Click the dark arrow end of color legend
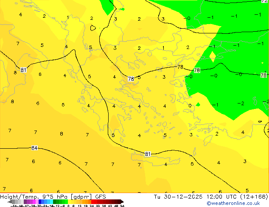The width and height of the screenshot is (269, 207). tap(122, 202)
